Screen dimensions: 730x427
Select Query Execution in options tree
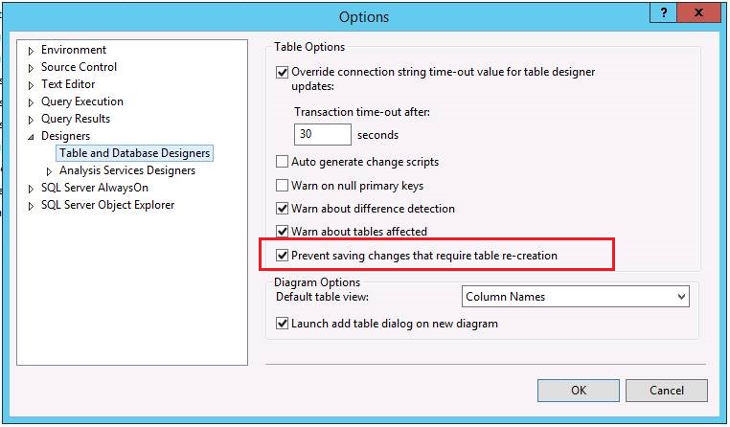[x=82, y=101]
